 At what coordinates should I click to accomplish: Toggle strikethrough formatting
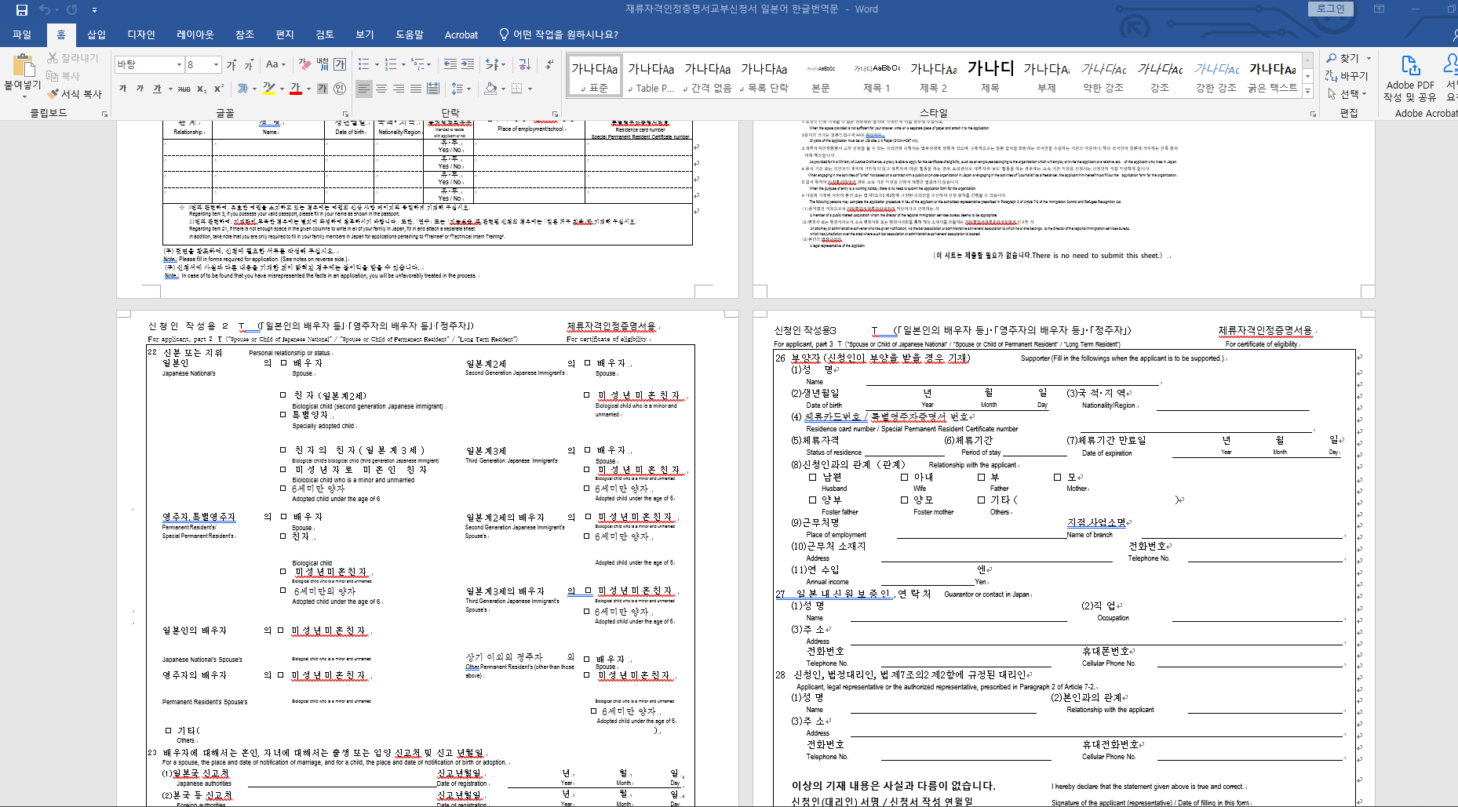[184, 89]
